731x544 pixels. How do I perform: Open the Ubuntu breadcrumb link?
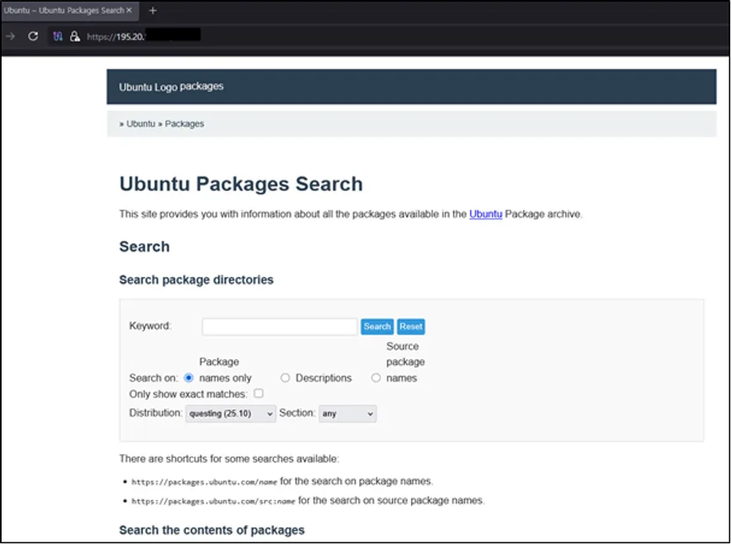(140, 124)
